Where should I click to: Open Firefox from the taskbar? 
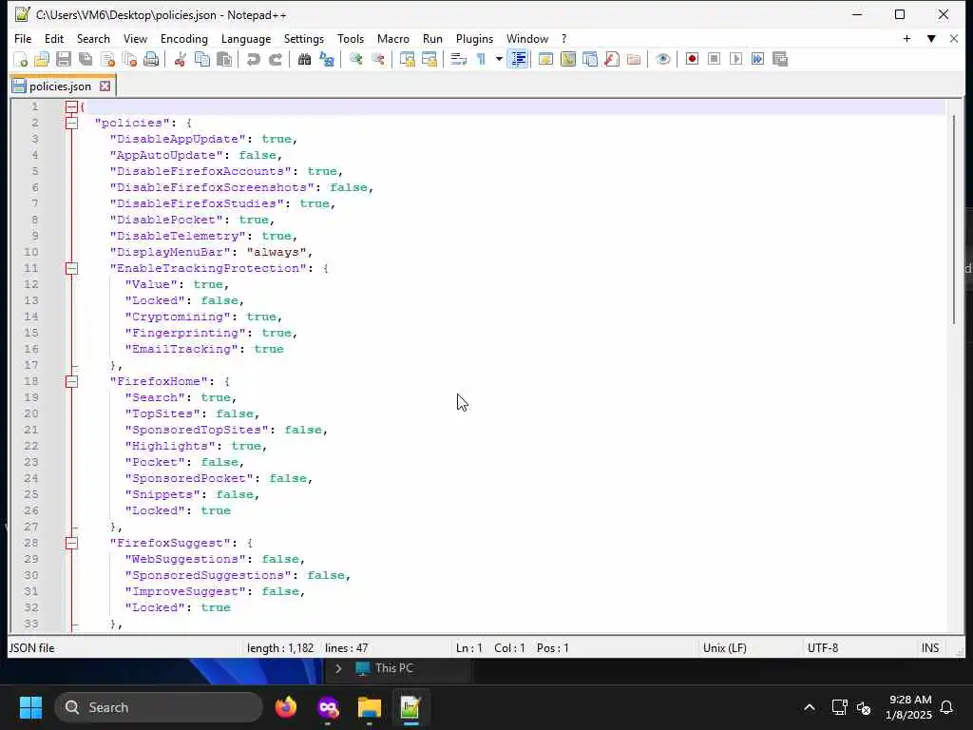coord(286,707)
